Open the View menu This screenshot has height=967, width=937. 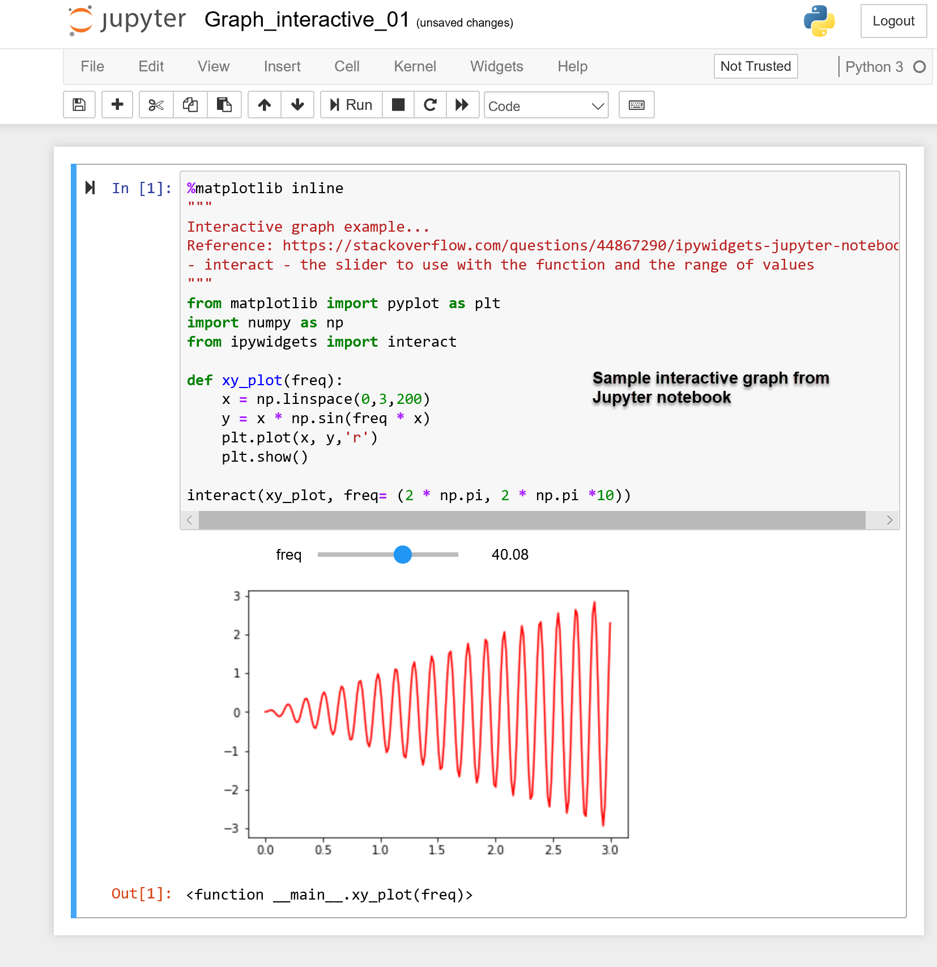214,66
